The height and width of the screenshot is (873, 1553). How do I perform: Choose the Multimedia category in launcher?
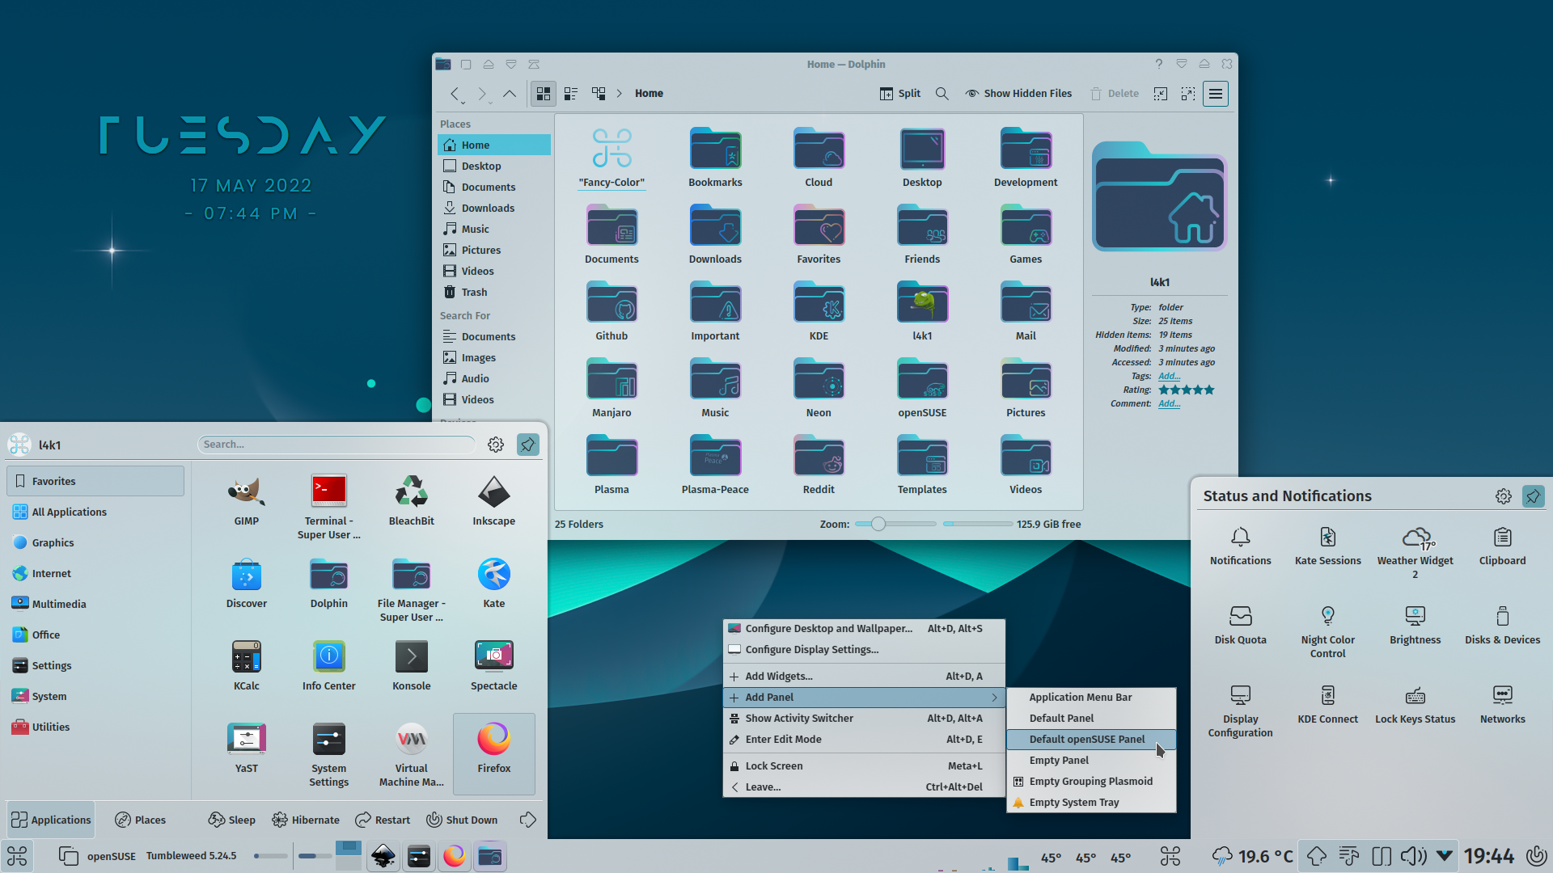coord(95,604)
